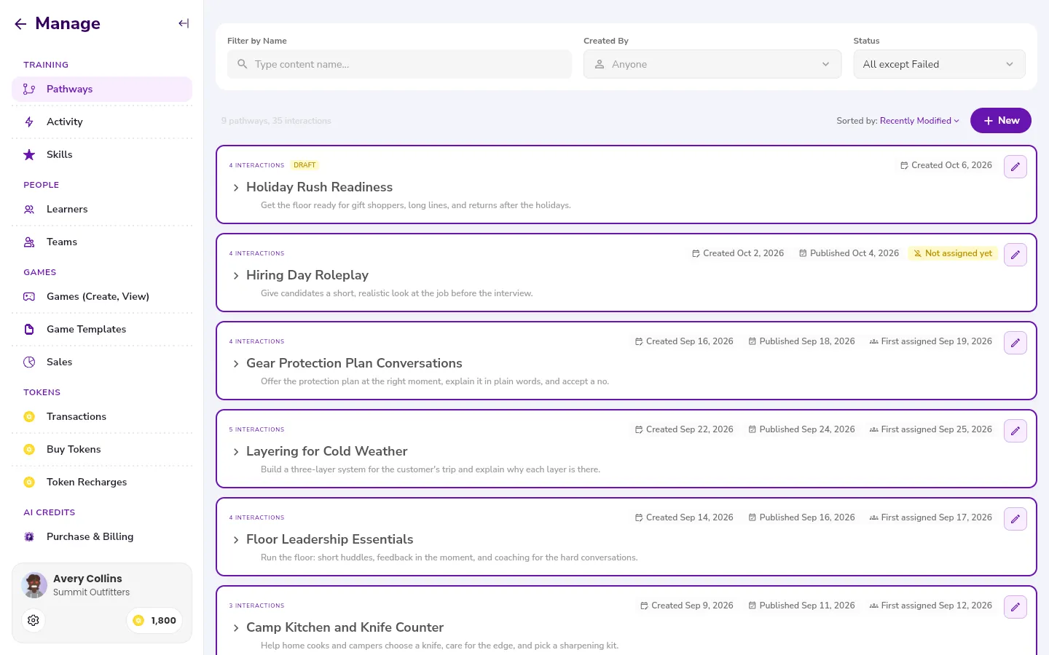Open Transactions under Tokens

tap(102, 416)
